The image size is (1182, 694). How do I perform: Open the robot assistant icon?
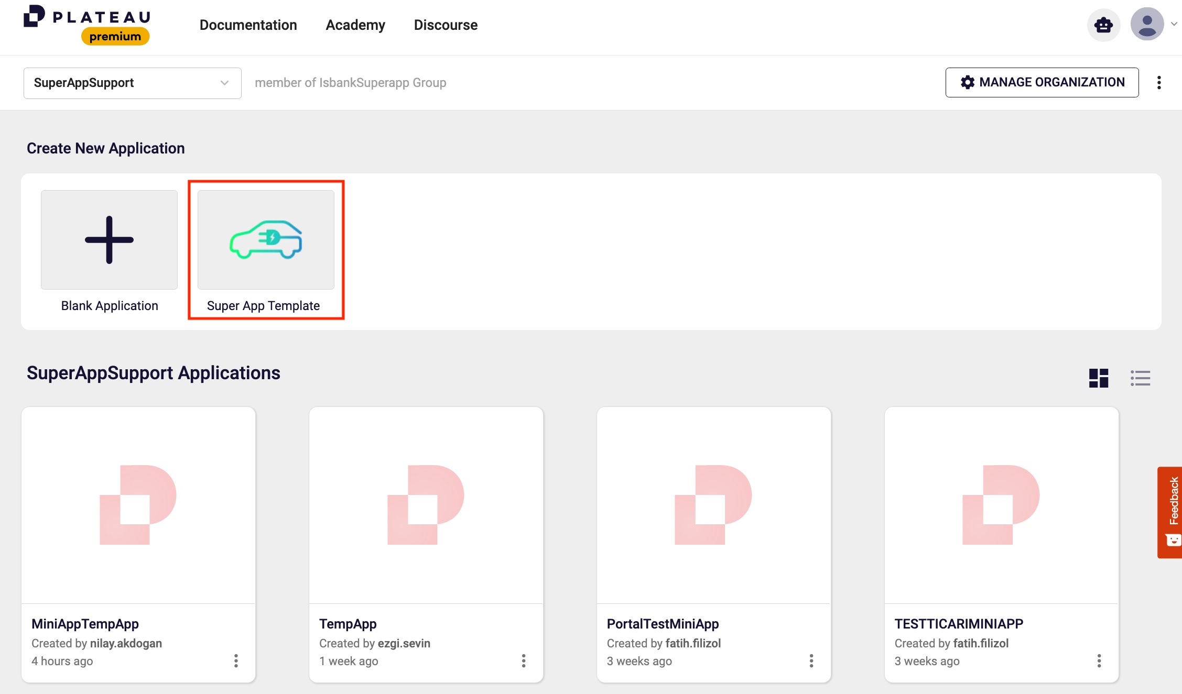[1103, 25]
